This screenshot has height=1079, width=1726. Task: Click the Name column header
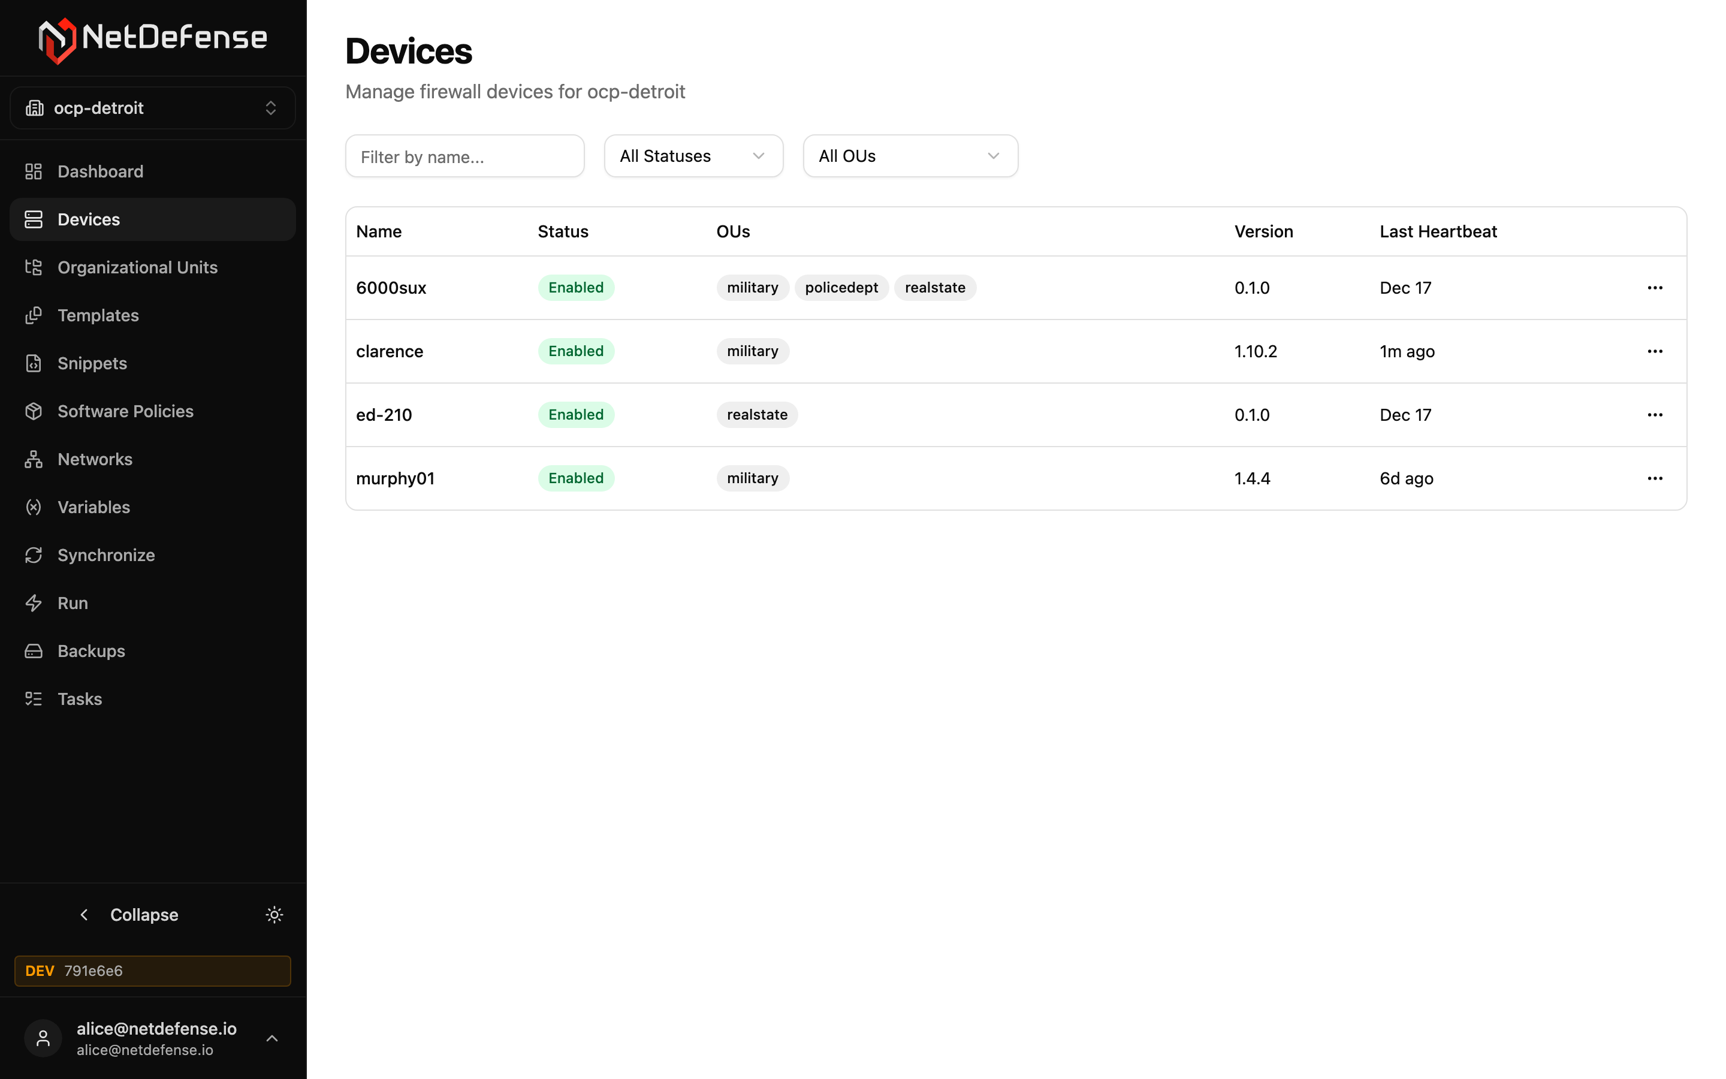379,231
